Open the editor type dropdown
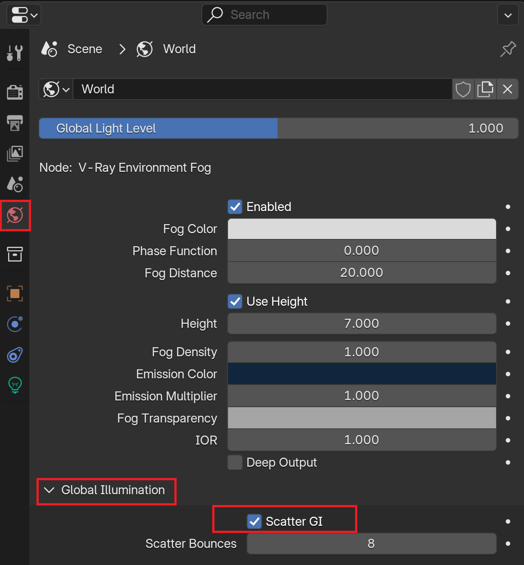This screenshot has width=524, height=565. (x=24, y=15)
